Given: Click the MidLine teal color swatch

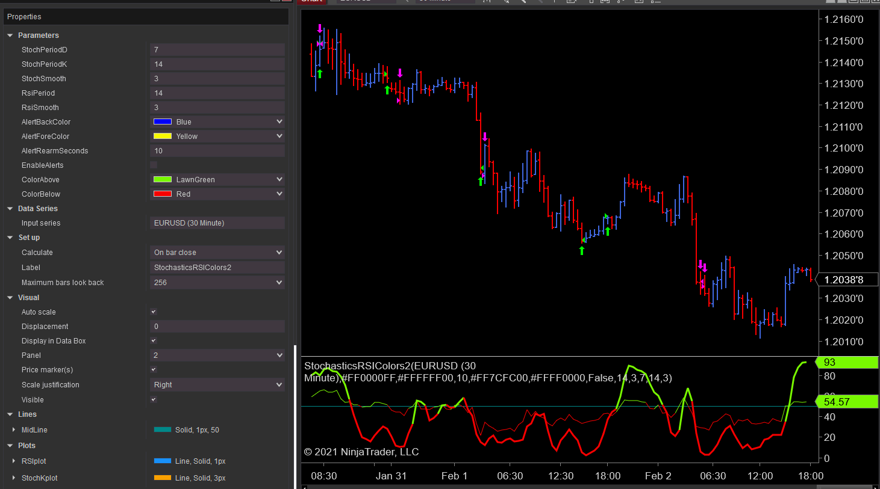Looking at the screenshot, I should click(x=163, y=429).
